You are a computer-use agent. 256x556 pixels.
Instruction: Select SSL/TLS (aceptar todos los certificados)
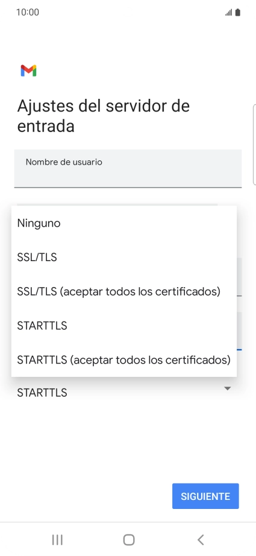coord(124,291)
